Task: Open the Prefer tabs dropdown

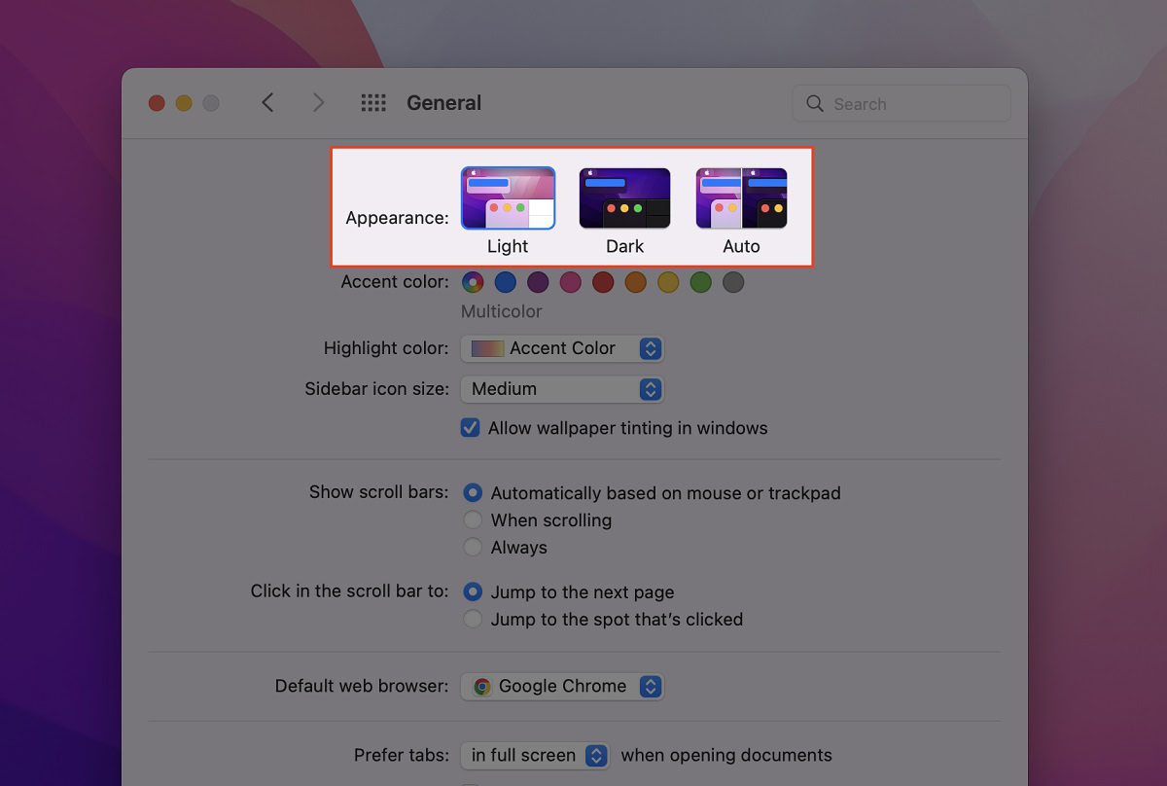Action: (535, 755)
